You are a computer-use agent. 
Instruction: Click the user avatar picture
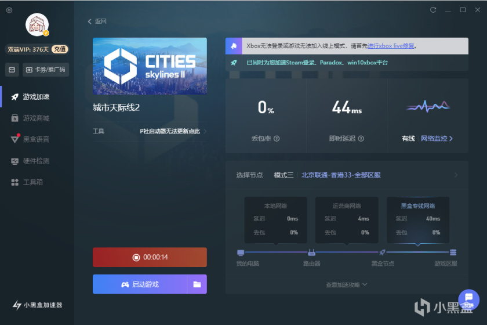[x=37, y=24]
